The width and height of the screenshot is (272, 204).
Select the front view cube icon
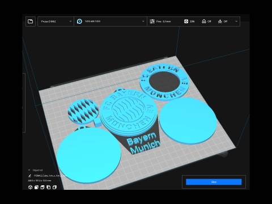tap(36, 187)
